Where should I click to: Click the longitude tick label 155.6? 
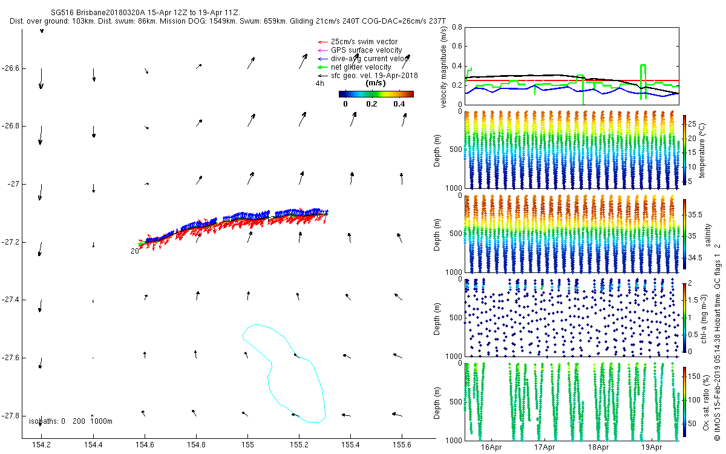[x=402, y=445]
